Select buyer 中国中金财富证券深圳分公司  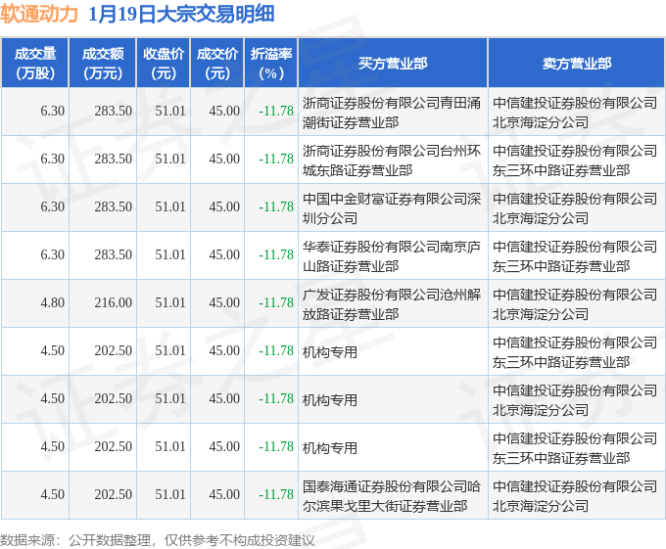[392, 208]
